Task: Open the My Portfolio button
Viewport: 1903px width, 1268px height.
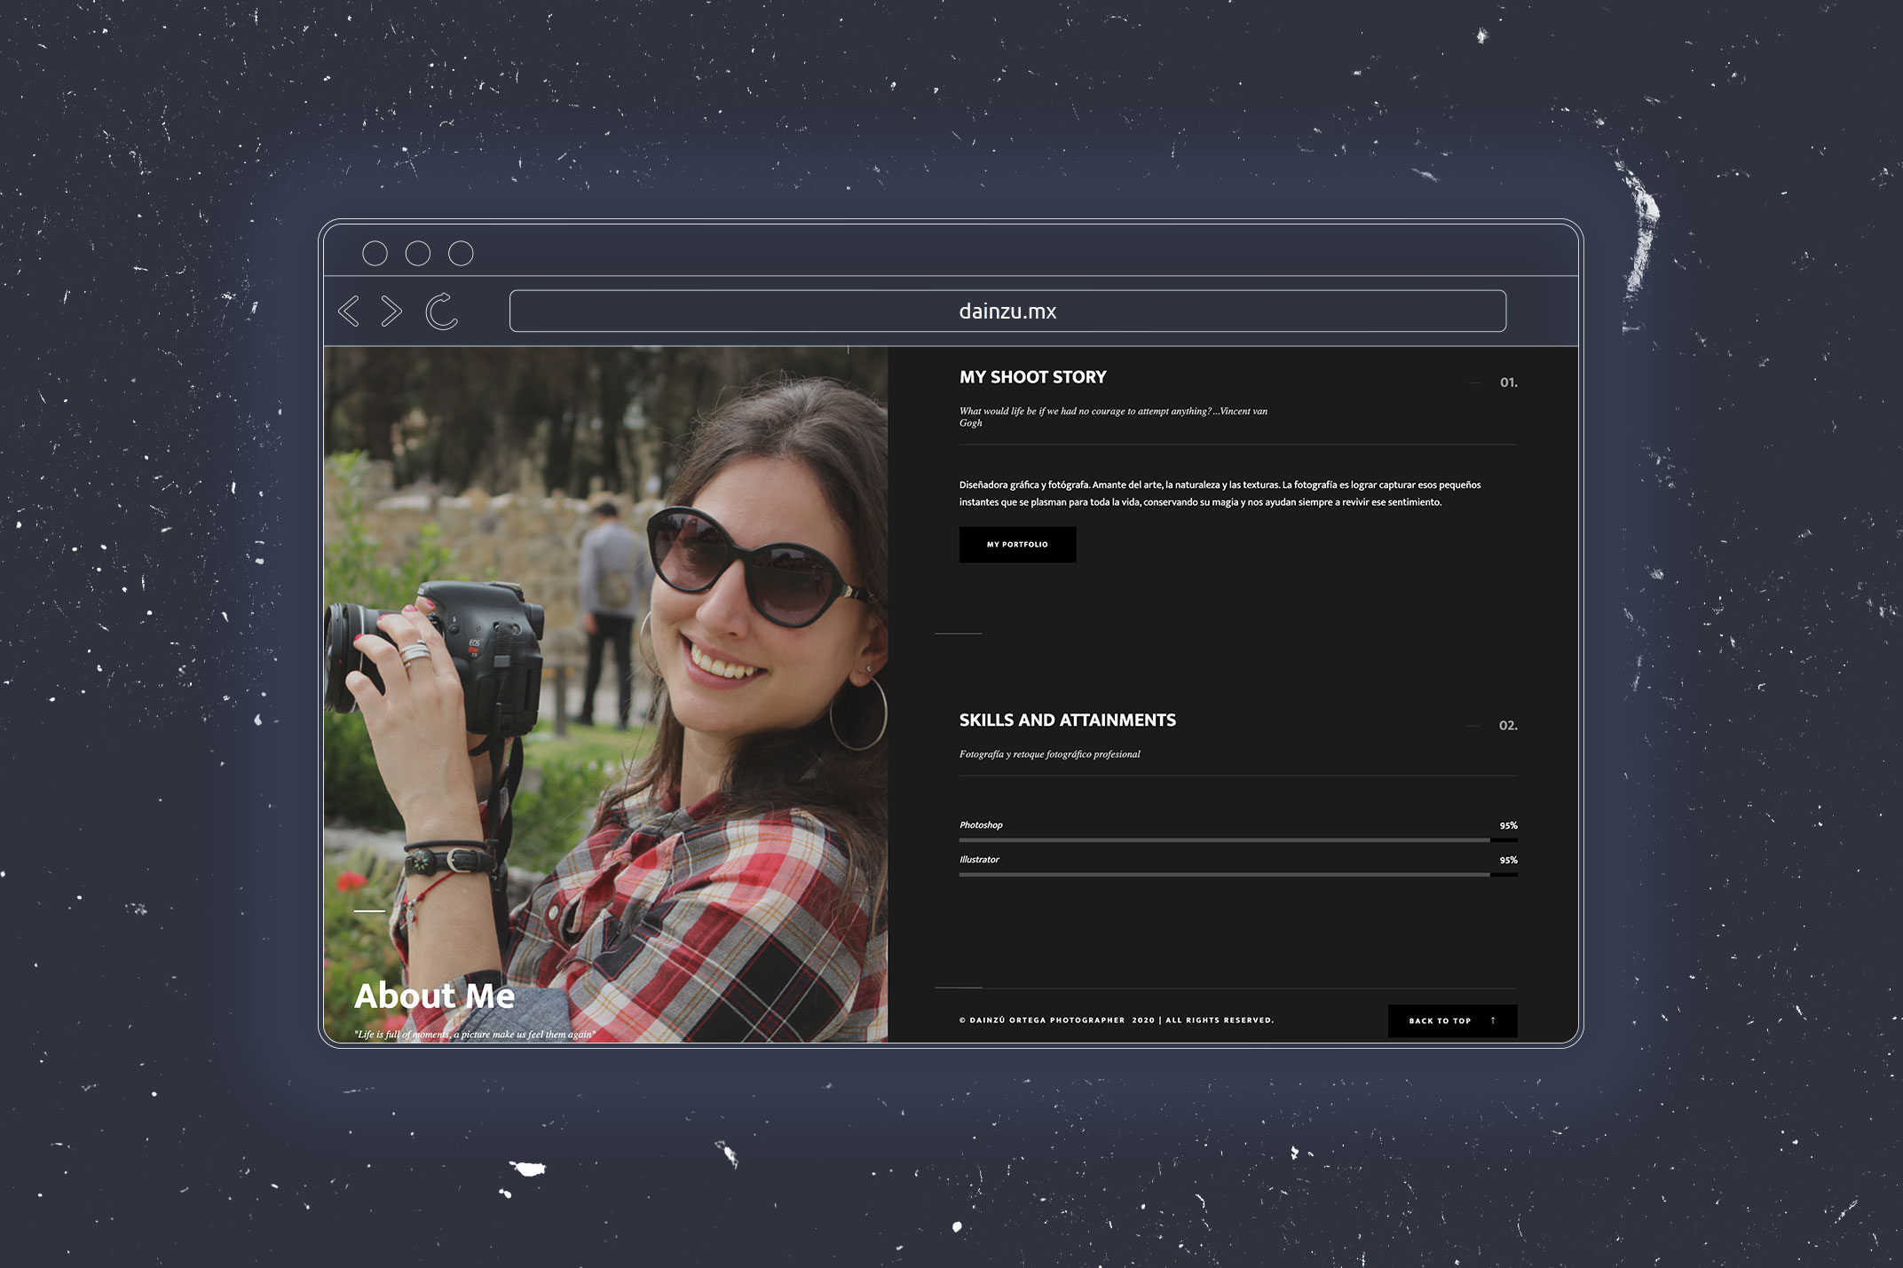Action: click(1017, 545)
